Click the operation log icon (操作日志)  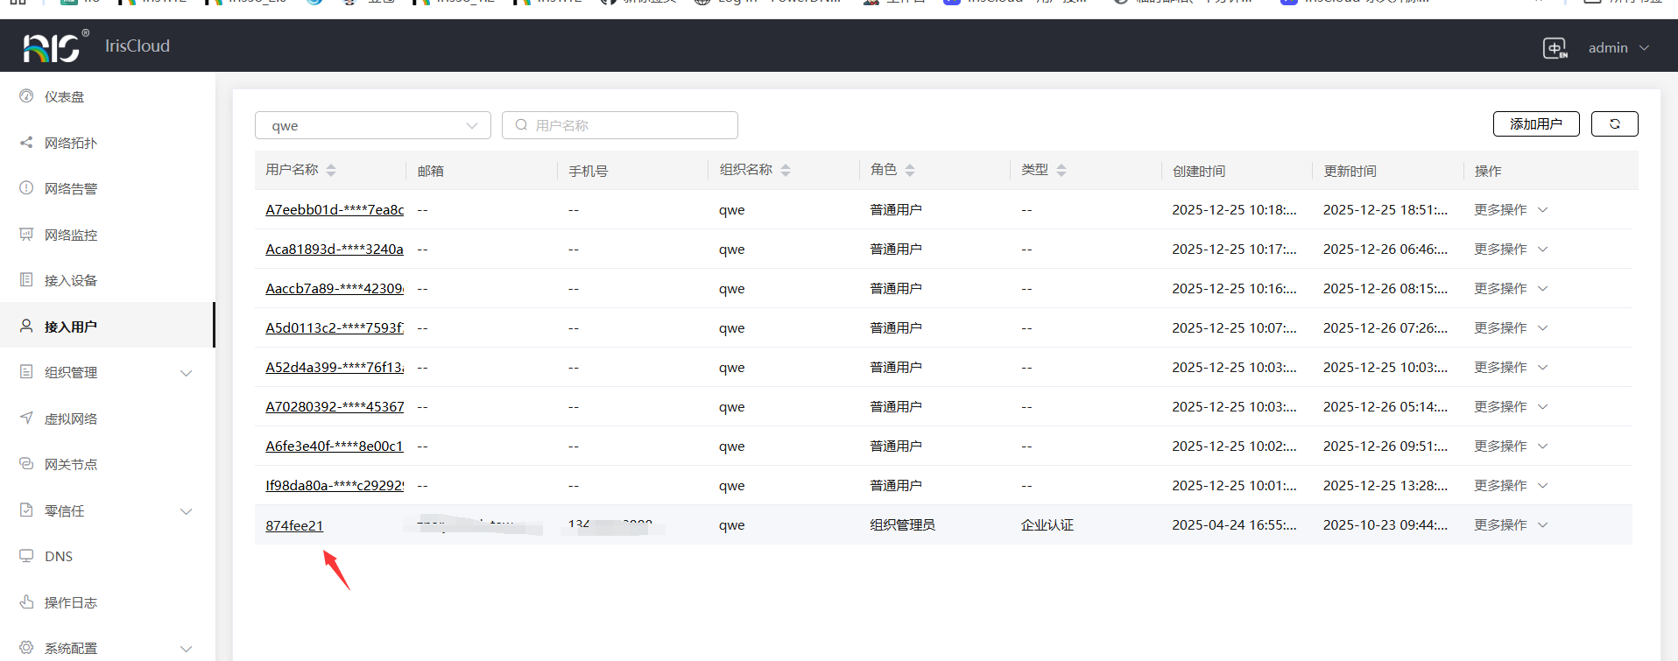(26, 601)
